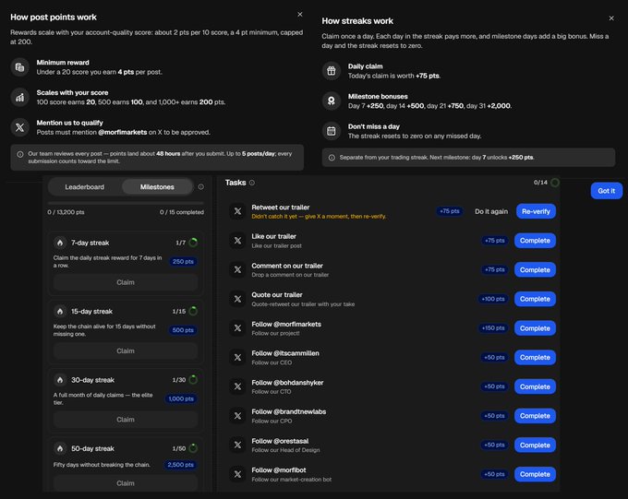Click the Don't miss a day calendar icon
The width and height of the screenshot is (628, 499).
pos(332,131)
